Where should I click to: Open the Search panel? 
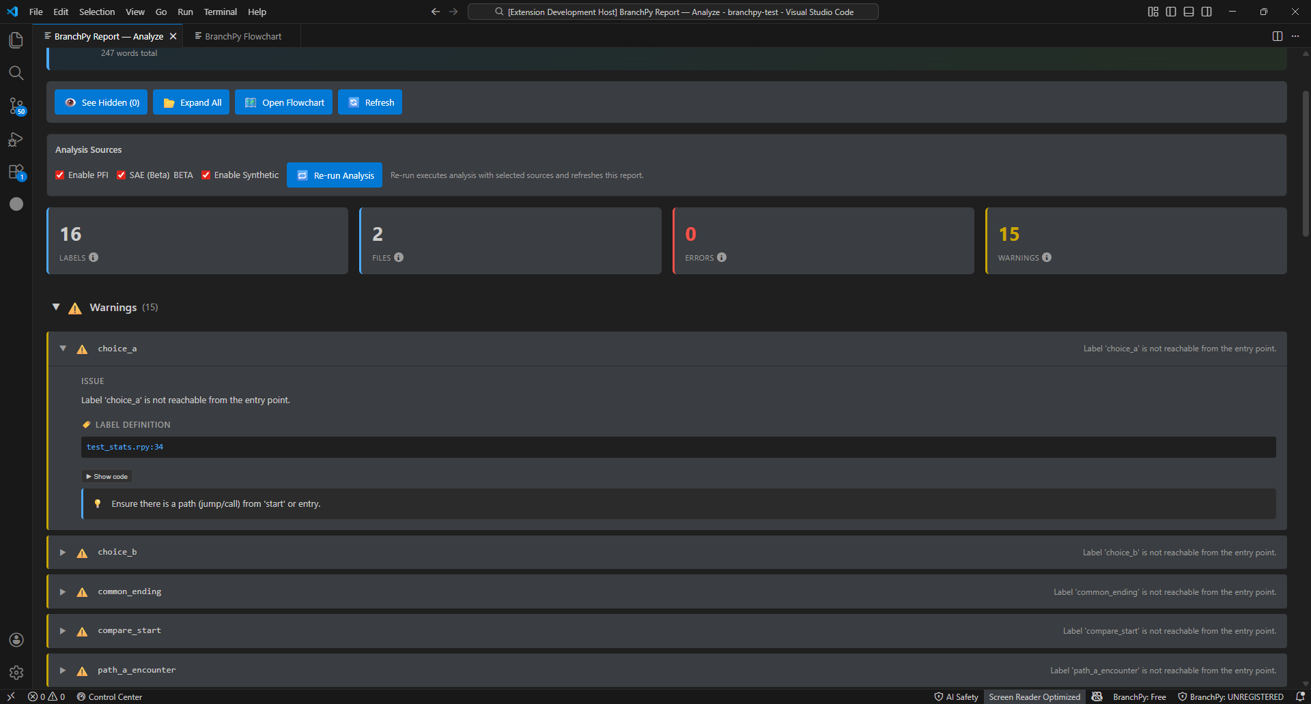[16, 72]
